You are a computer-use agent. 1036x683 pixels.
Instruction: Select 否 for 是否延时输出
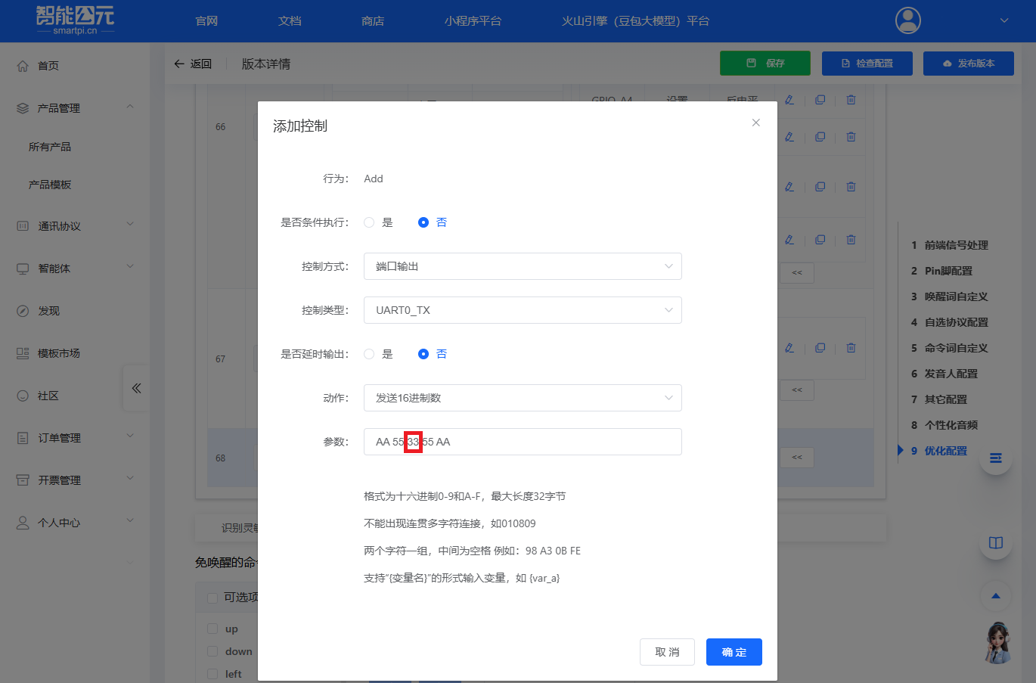(423, 354)
